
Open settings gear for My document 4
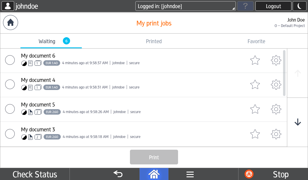(x=276, y=85)
